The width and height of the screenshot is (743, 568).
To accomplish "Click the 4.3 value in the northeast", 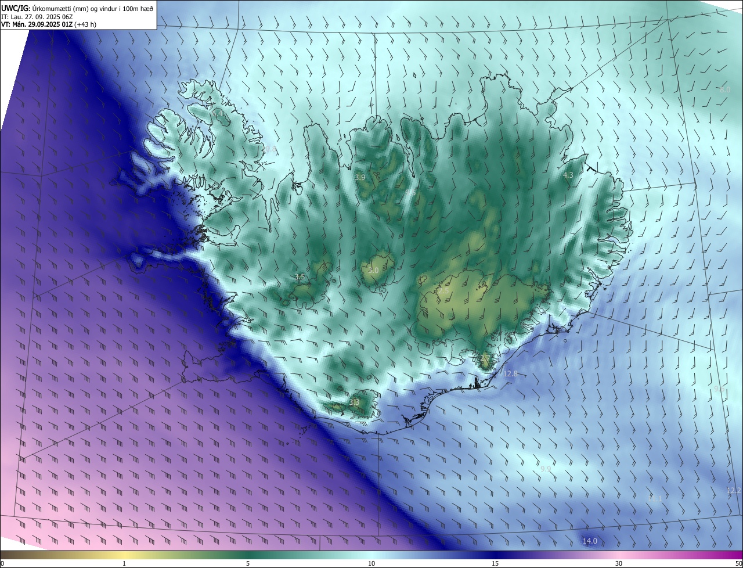I will point(568,175).
